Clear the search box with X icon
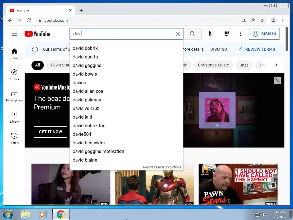Viewport: 293px width, 220px height. (178, 34)
